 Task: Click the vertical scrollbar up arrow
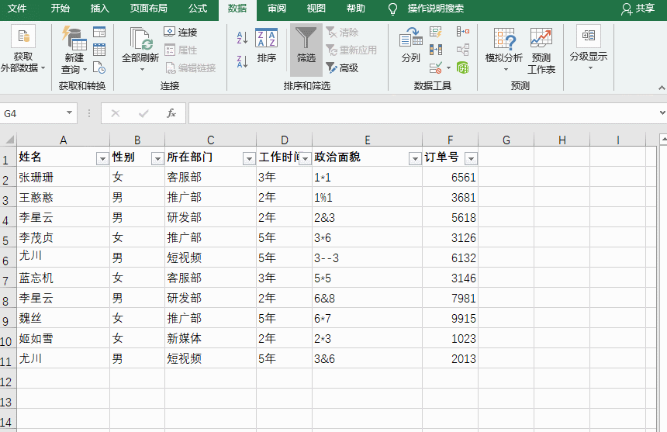click(x=663, y=140)
